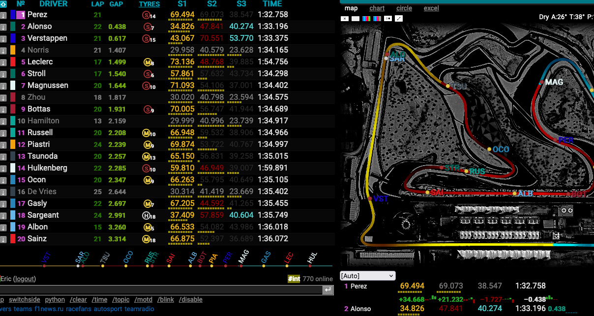Click the switchside command link
The width and height of the screenshot is (594, 316).
tap(25, 299)
